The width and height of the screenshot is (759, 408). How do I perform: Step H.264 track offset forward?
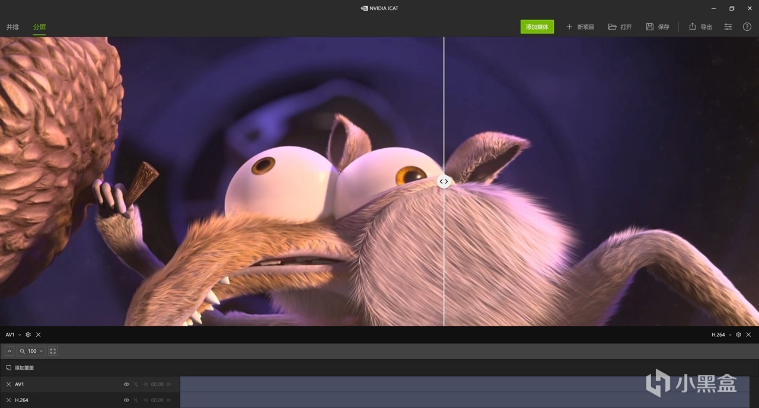pos(169,400)
